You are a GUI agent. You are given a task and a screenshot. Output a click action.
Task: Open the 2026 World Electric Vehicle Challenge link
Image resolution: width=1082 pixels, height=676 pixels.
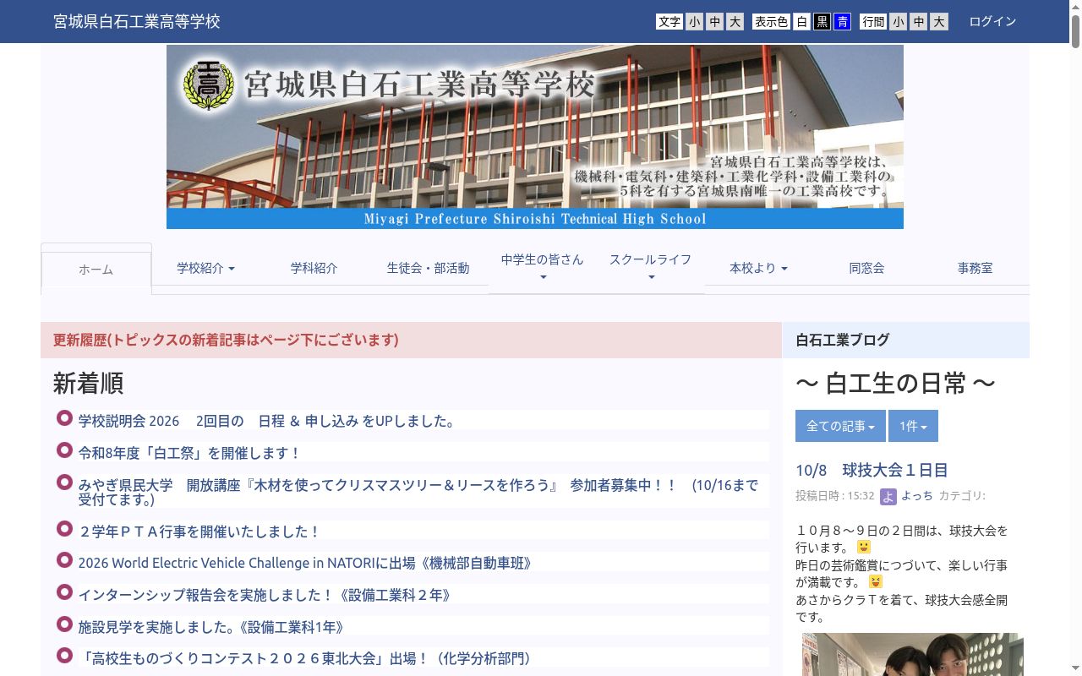[x=305, y=563]
